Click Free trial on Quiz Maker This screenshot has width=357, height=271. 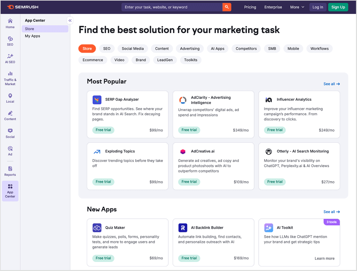click(x=103, y=258)
